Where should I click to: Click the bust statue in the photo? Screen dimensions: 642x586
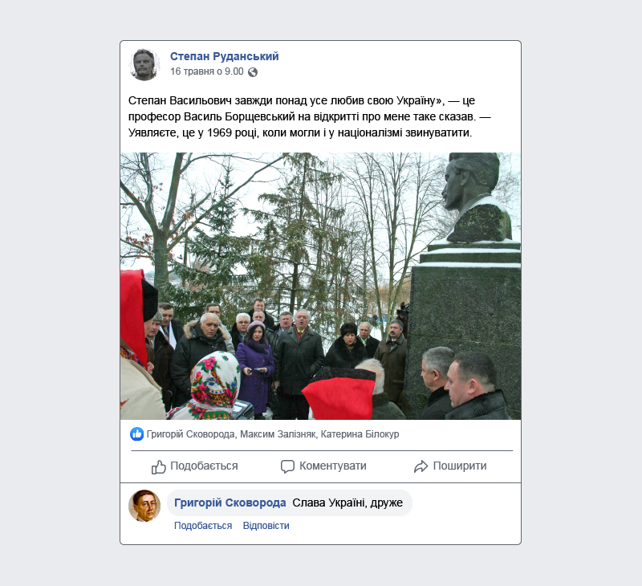(x=477, y=197)
